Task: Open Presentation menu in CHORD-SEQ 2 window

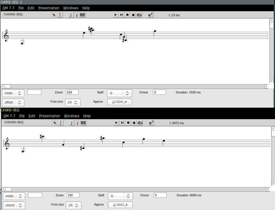Action: pyautogui.click(x=49, y=8)
